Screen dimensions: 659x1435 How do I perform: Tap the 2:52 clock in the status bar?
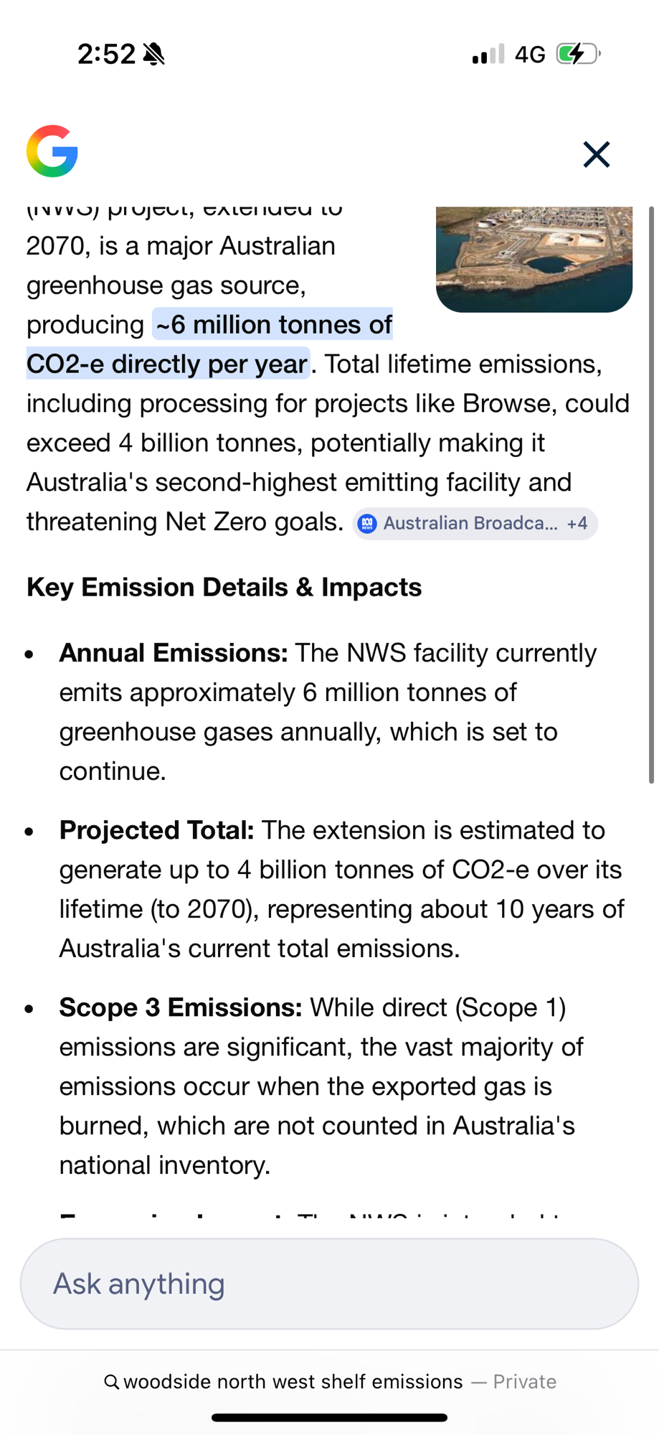tap(106, 54)
